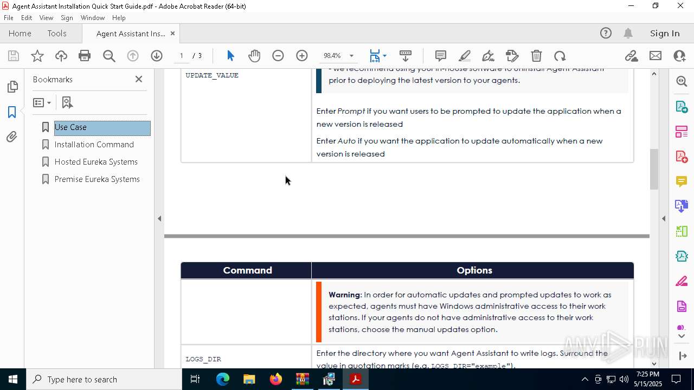Image resolution: width=694 pixels, height=390 pixels.
Task: Open the Edit menu
Action: (27, 18)
